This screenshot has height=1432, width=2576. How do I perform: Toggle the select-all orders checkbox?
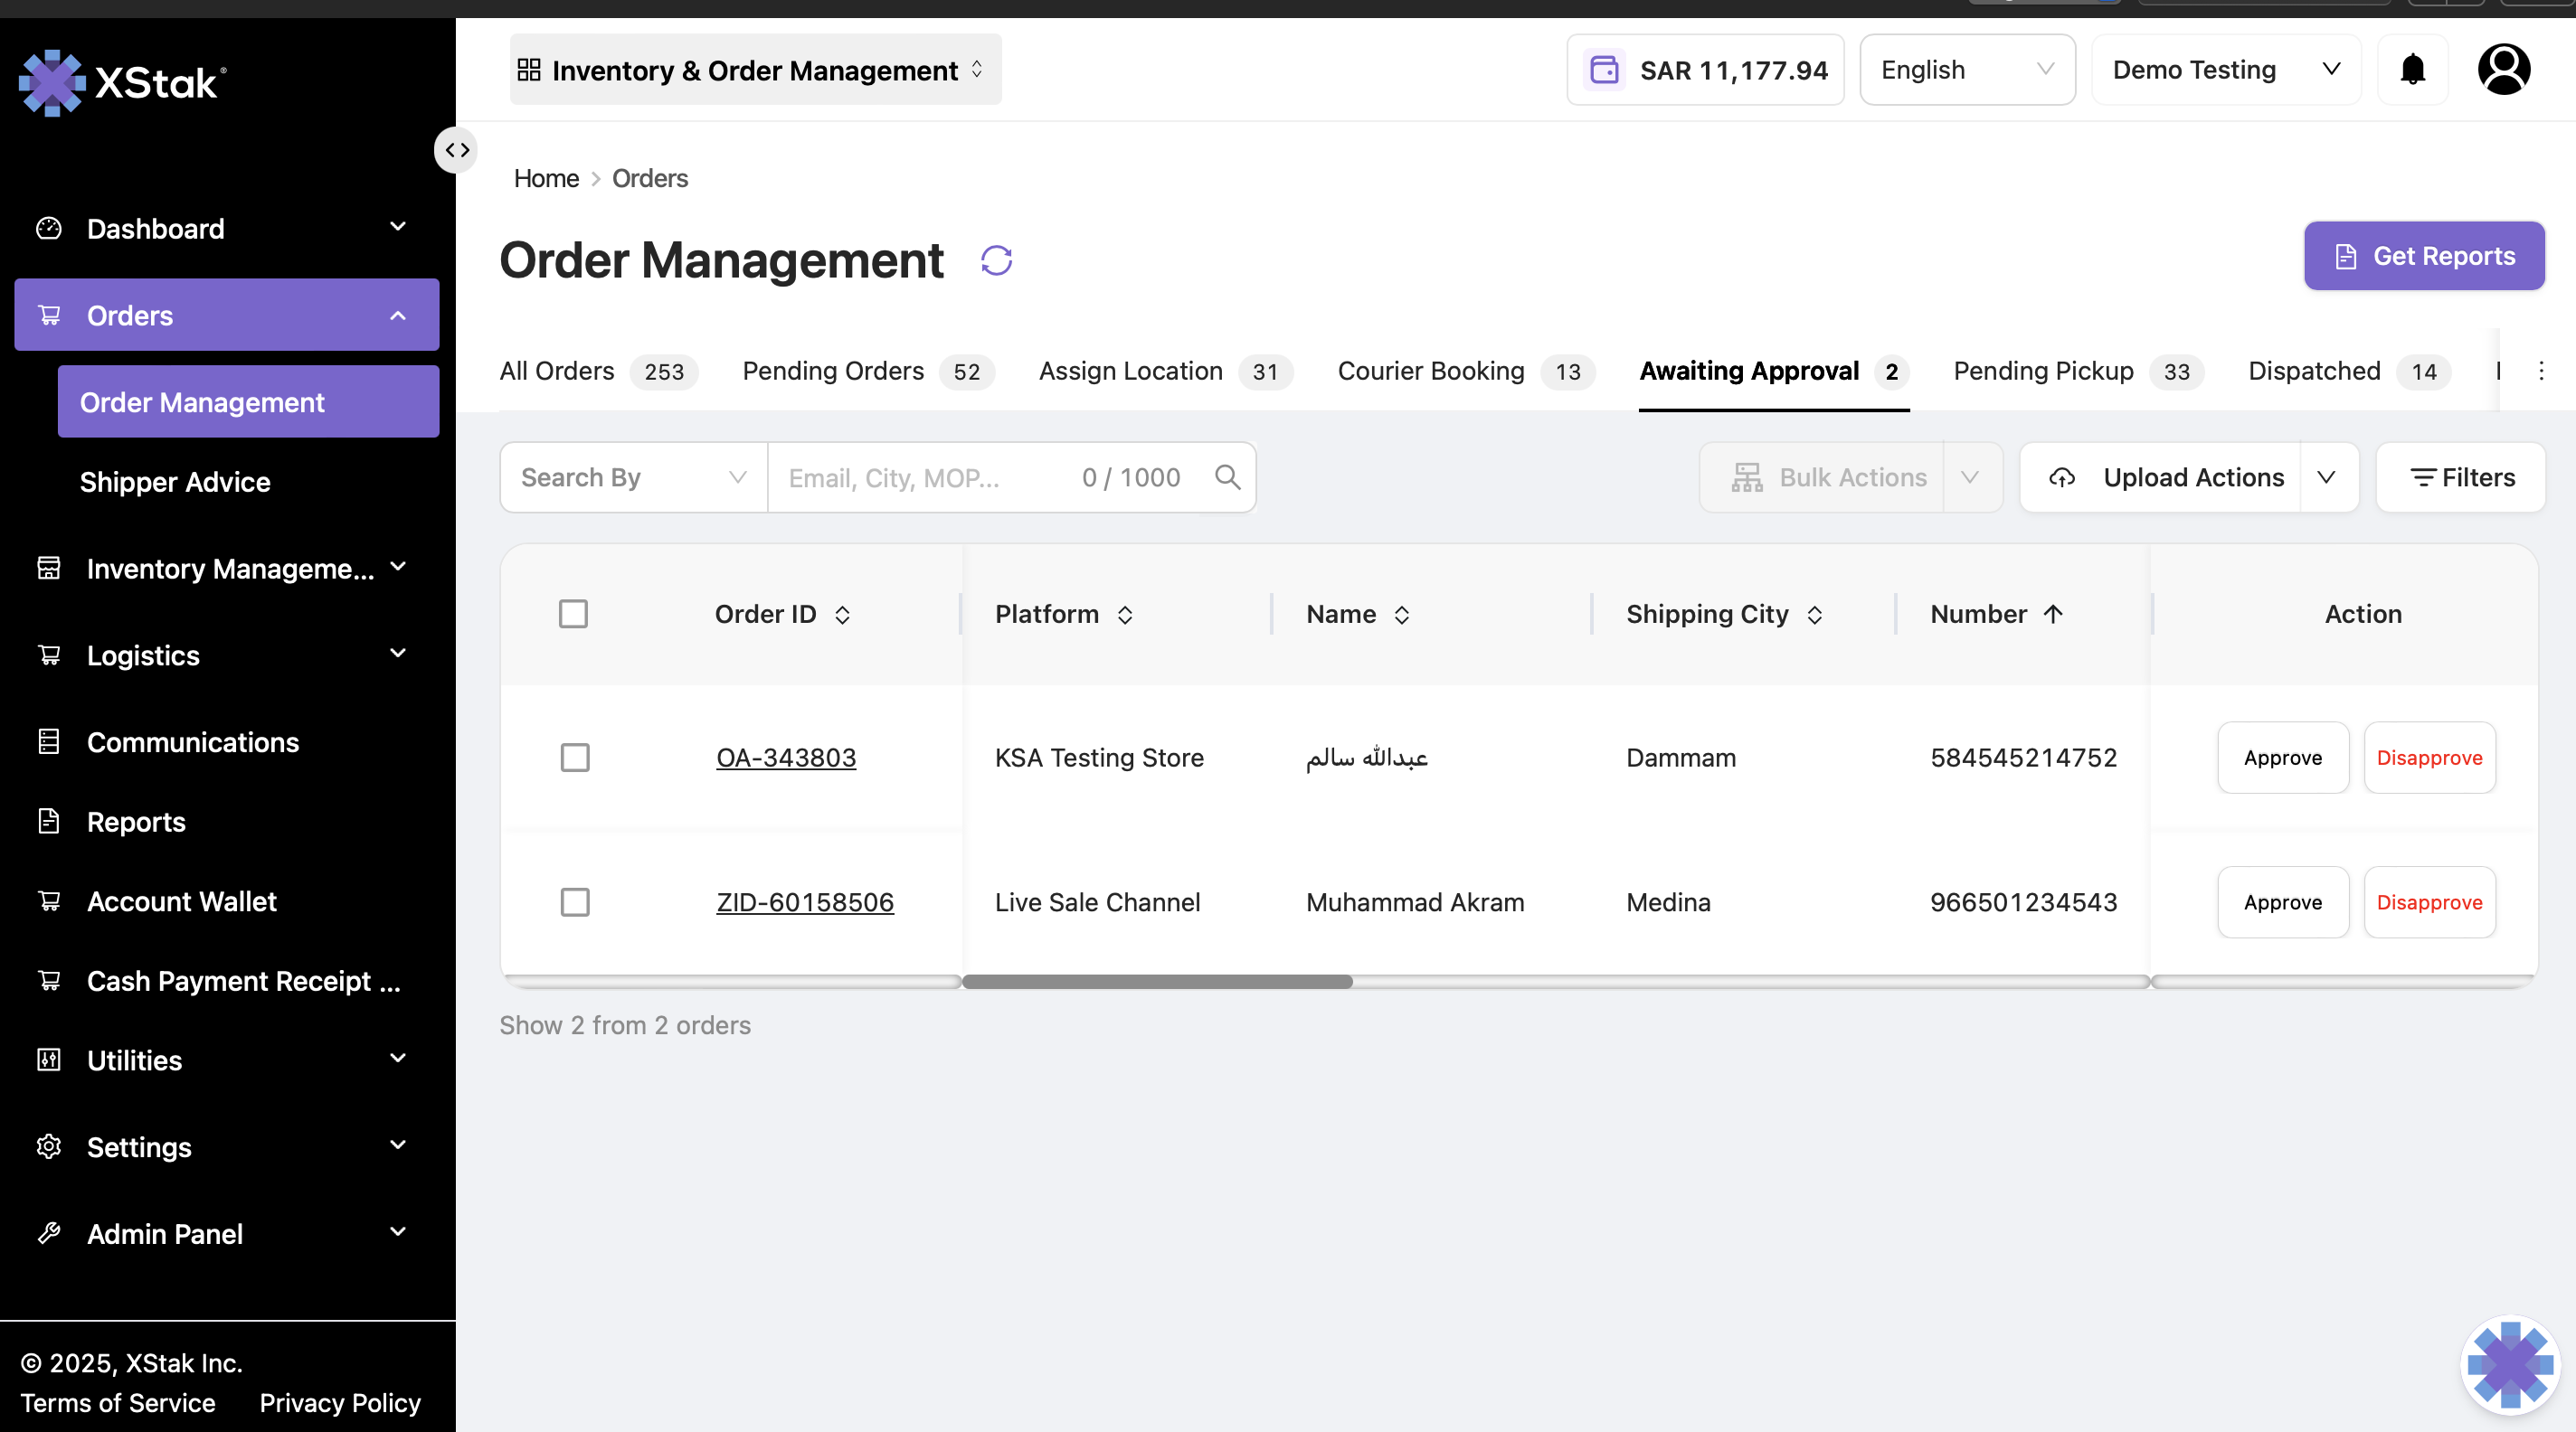point(573,614)
